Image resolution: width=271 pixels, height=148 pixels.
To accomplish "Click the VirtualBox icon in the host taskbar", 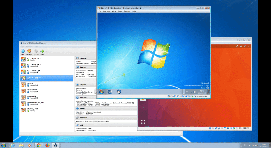I will click(x=56, y=145).
